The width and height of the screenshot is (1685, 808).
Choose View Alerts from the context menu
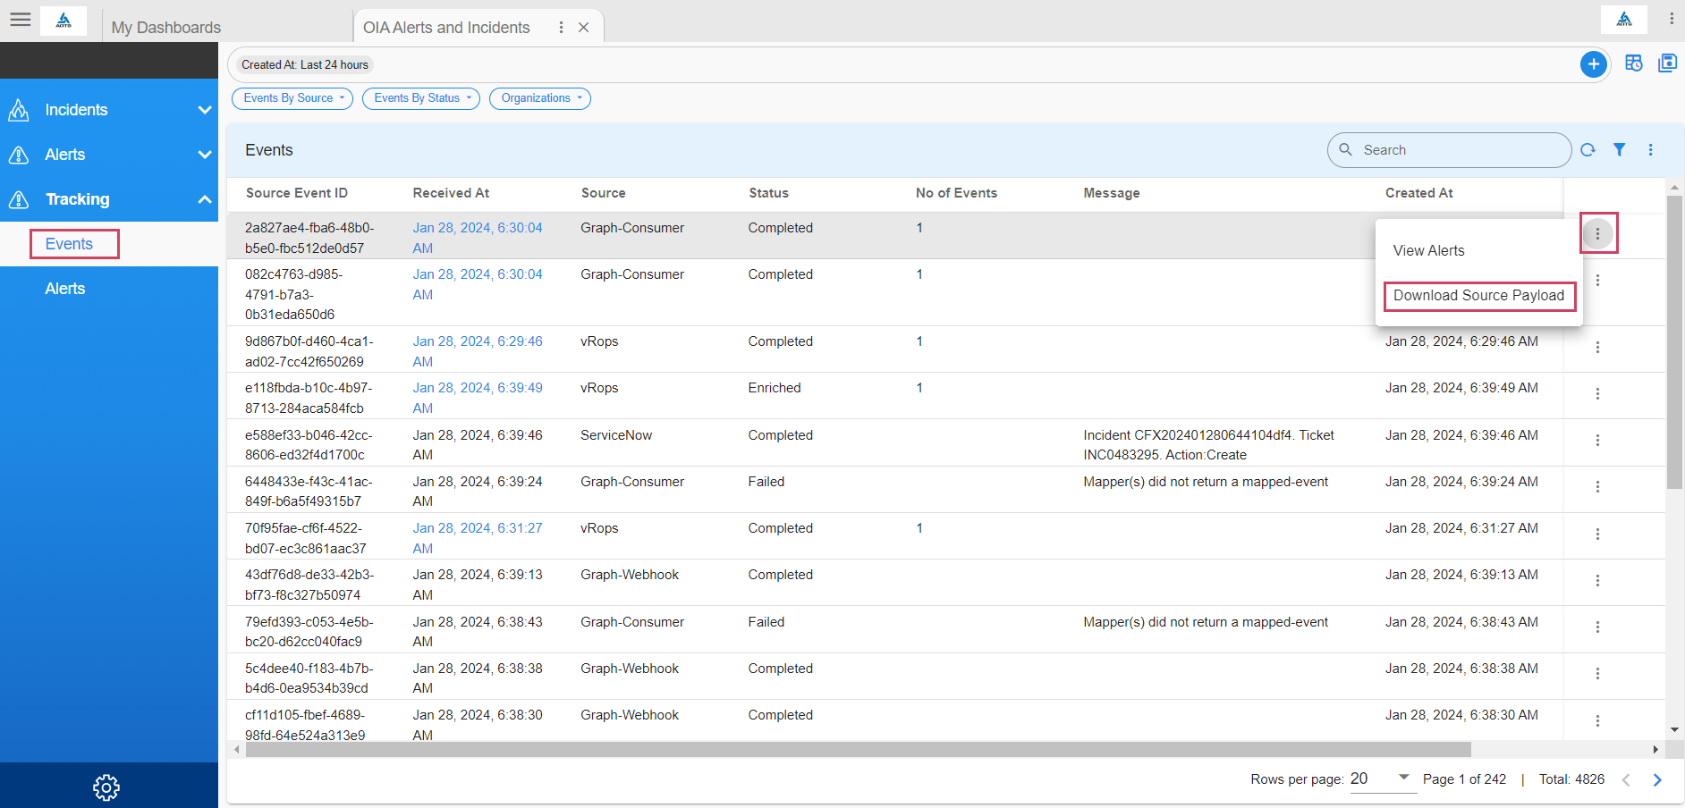[1428, 251]
